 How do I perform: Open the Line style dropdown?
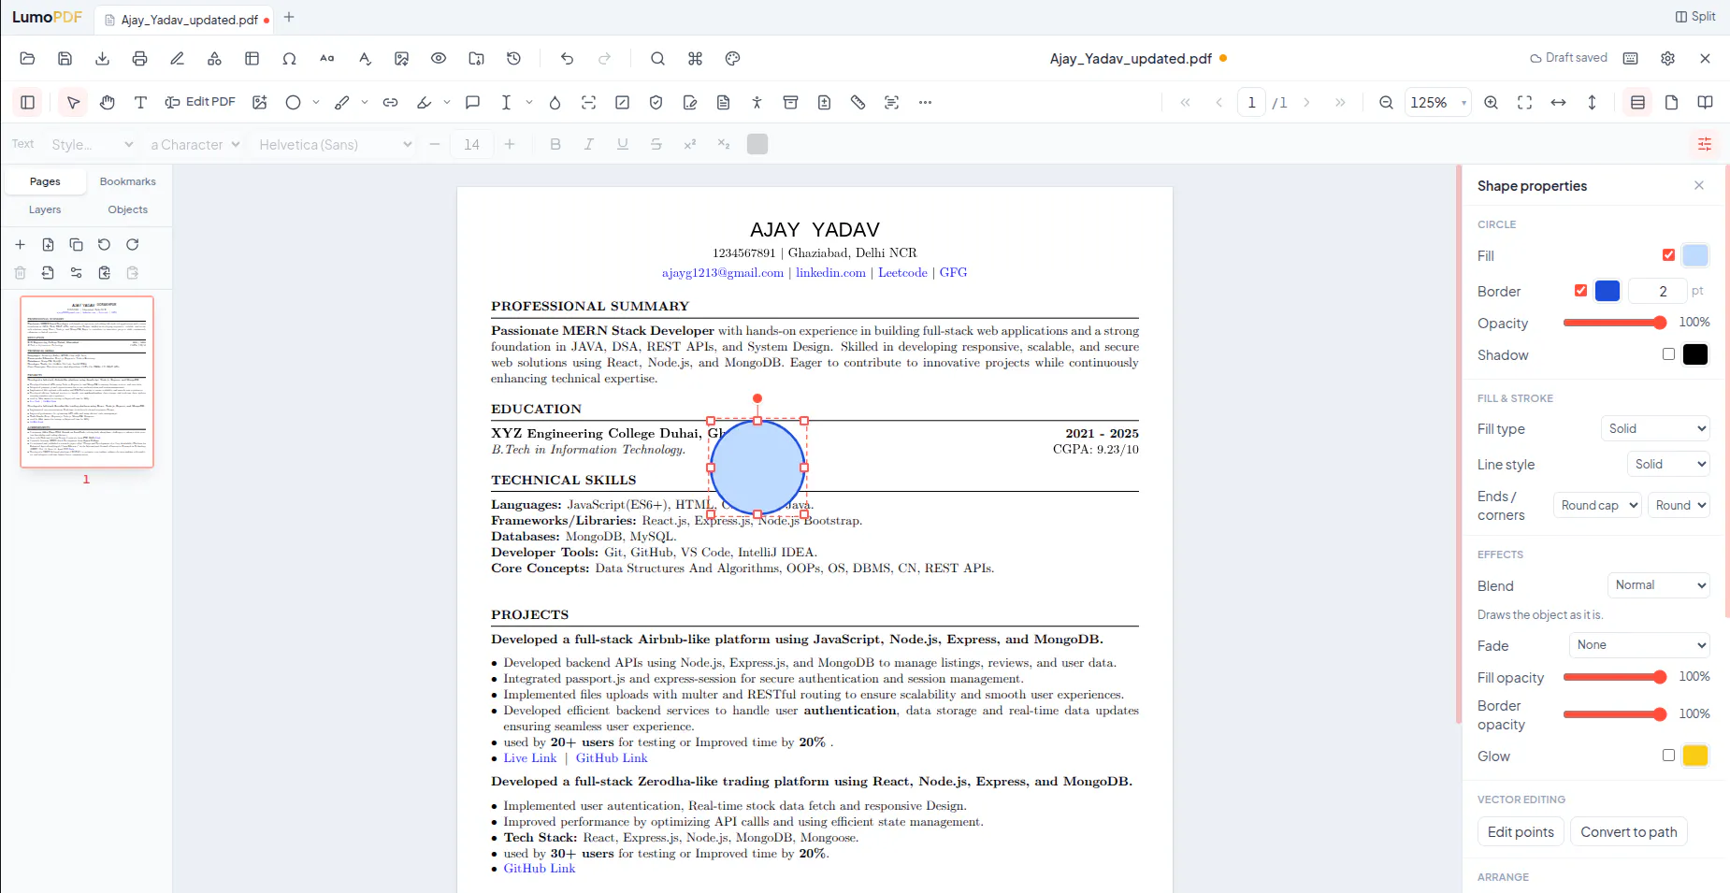tap(1668, 465)
